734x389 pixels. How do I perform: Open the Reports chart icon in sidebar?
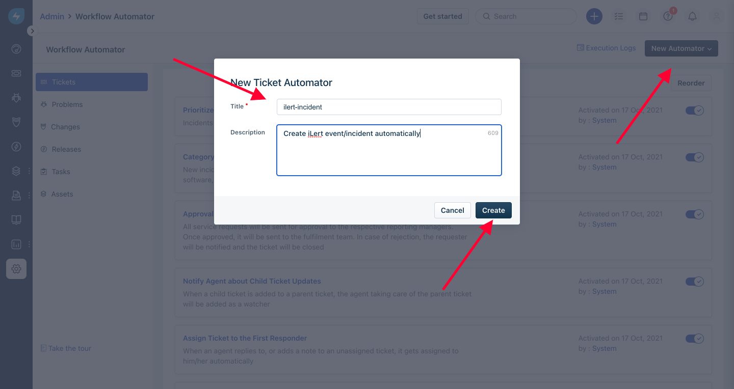coord(16,244)
